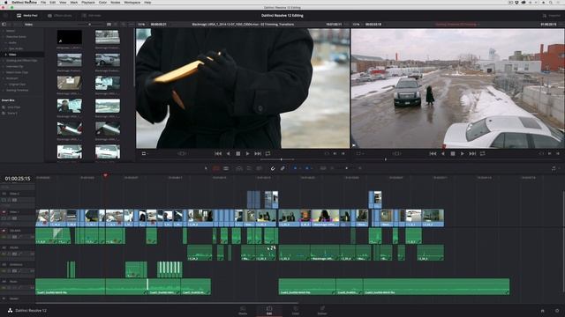Go to first frame in timeline viewer
Image resolution: width=565 pixels, height=317 pixels.
(x=433, y=153)
